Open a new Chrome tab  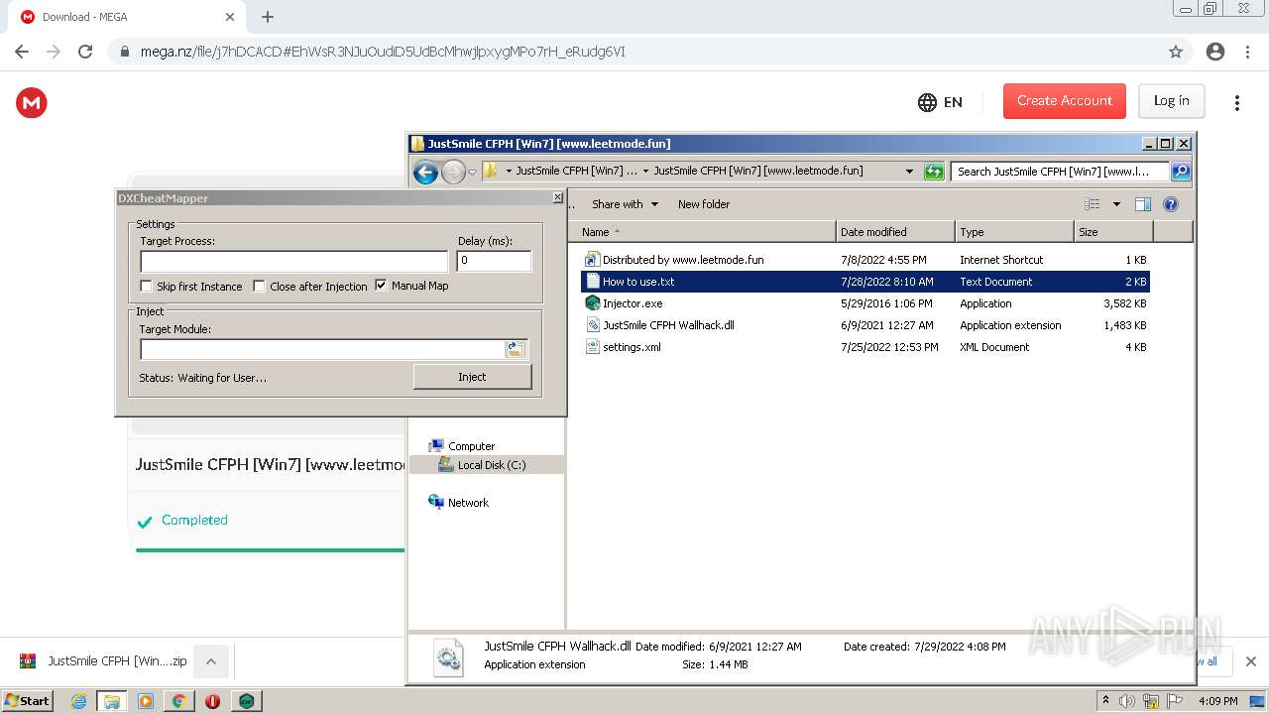pyautogui.click(x=268, y=17)
